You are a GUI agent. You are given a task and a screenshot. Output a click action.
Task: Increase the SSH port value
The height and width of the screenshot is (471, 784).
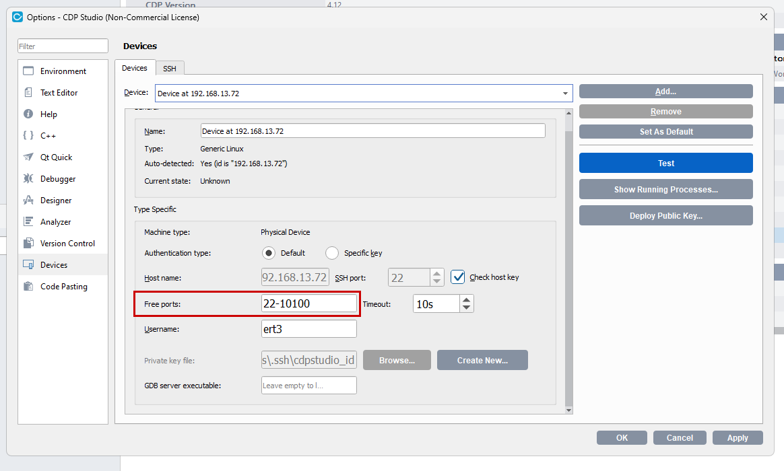click(437, 273)
